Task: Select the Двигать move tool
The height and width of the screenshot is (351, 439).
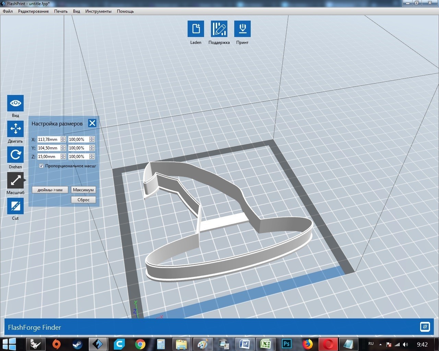Action: tap(15, 129)
